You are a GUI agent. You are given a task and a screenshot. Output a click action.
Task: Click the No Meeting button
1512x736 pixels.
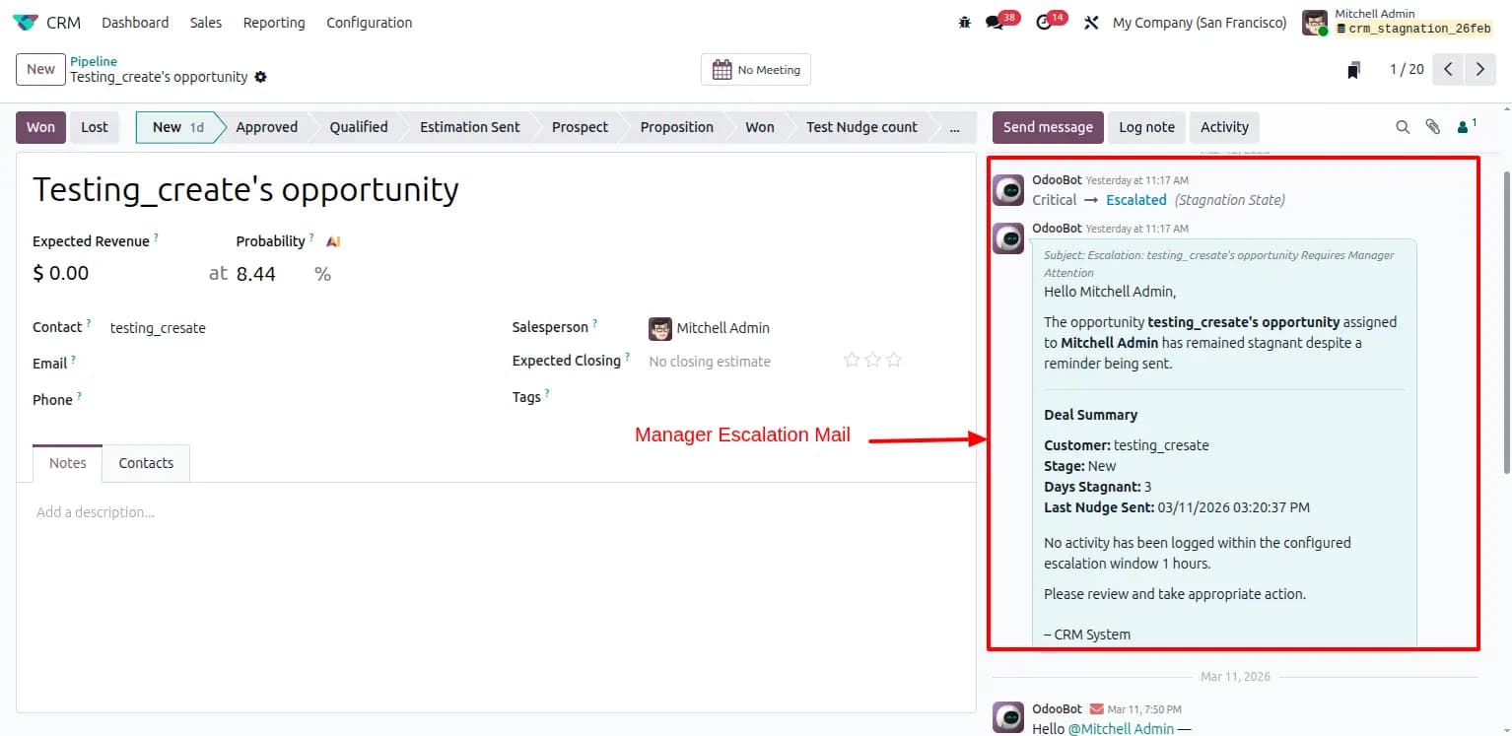coord(756,70)
